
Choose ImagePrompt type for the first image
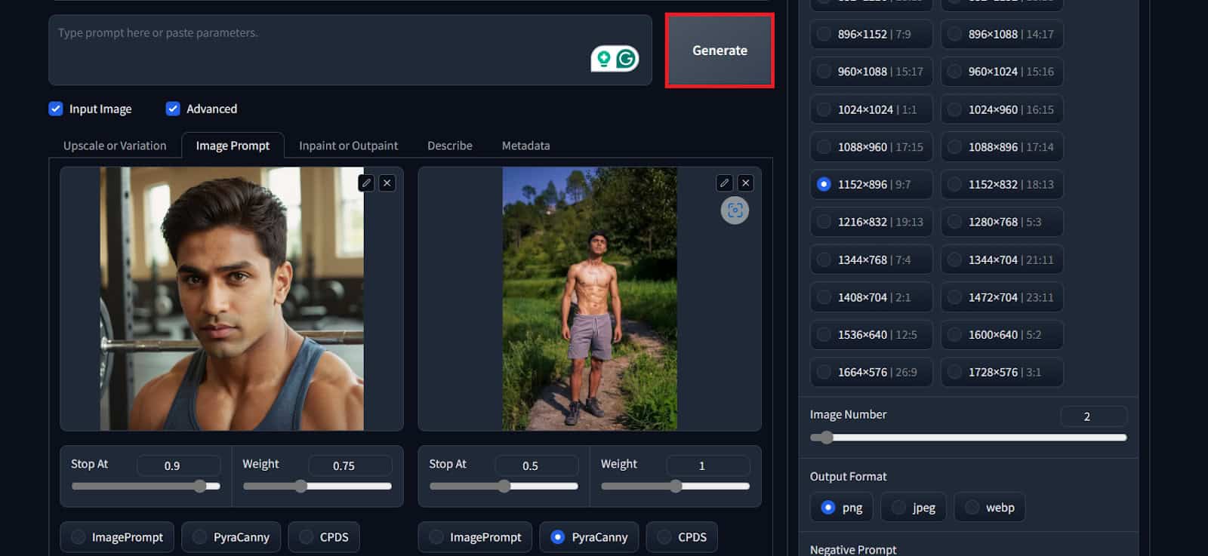[x=79, y=537]
